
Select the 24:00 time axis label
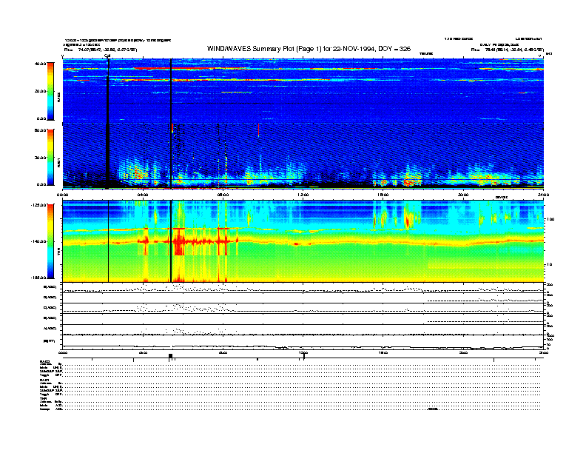coord(542,193)
